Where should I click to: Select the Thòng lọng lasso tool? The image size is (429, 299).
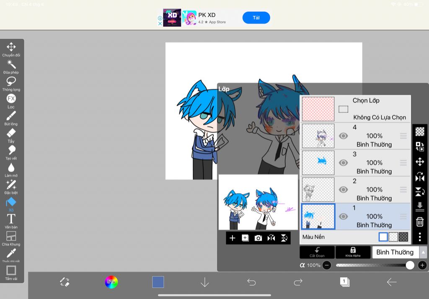coord(11,84)
